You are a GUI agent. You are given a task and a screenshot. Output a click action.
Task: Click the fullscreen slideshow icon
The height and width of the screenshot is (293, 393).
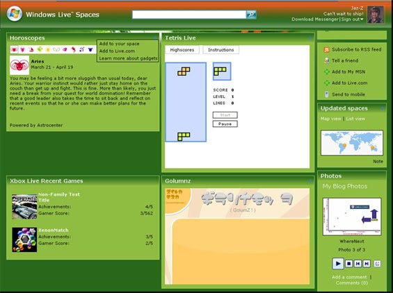pyautogui.click(x=377, y=263)
